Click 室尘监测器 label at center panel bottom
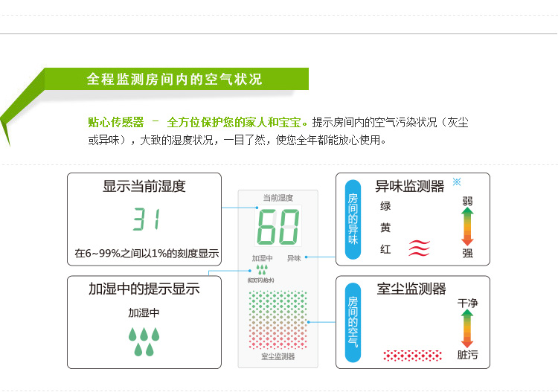Viewport: 558px width, 392px height. tap(278, 357)
